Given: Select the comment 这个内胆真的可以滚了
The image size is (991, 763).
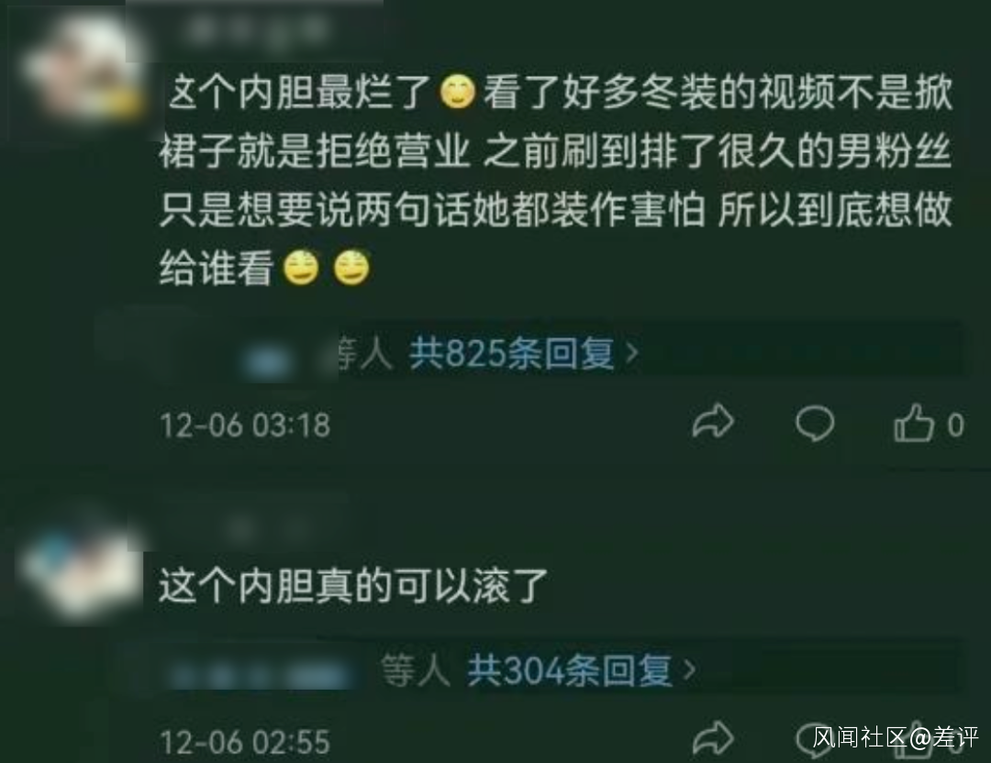Looking at the screenshot, I should [352, 586].
